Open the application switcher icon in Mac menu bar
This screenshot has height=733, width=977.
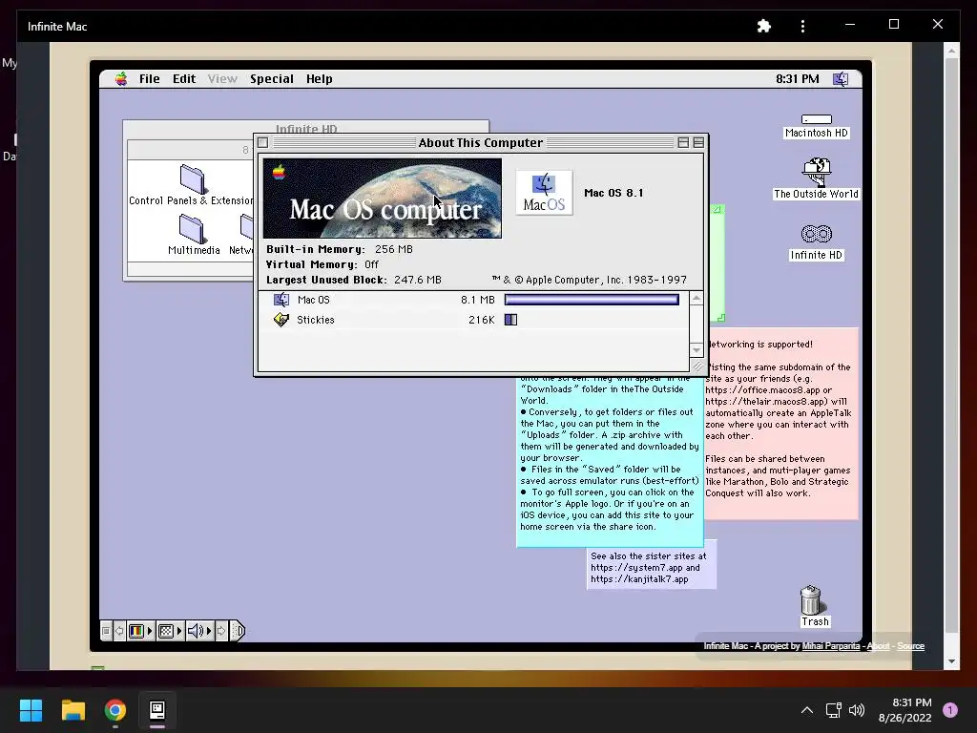841,78
